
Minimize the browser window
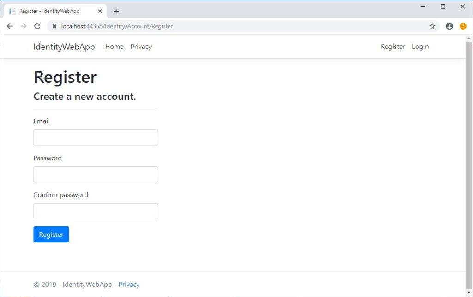(x=423, y=6)
